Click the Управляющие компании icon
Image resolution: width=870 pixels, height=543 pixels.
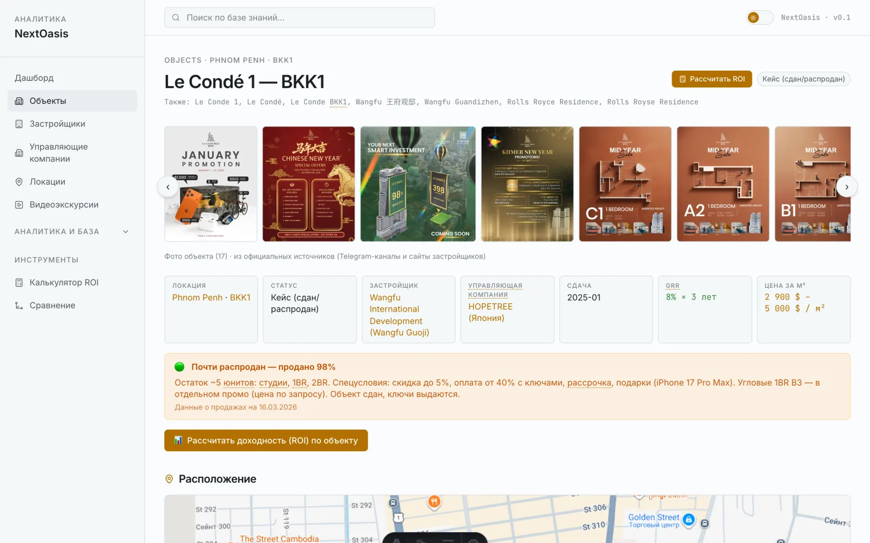tap(19, 153)
